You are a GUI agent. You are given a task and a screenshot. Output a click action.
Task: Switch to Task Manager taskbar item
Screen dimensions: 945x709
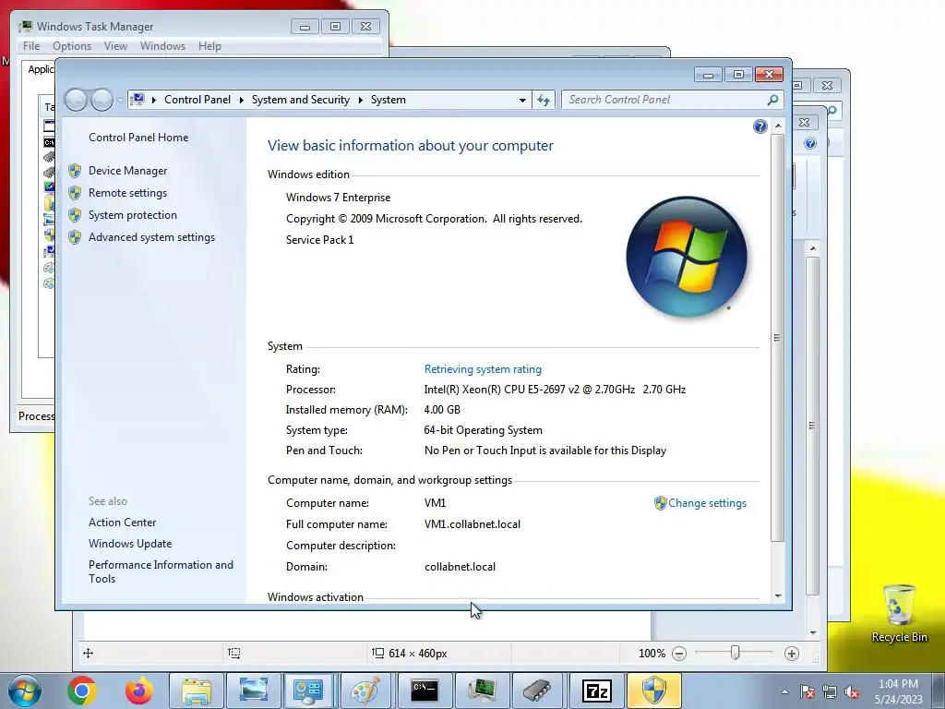481,691
